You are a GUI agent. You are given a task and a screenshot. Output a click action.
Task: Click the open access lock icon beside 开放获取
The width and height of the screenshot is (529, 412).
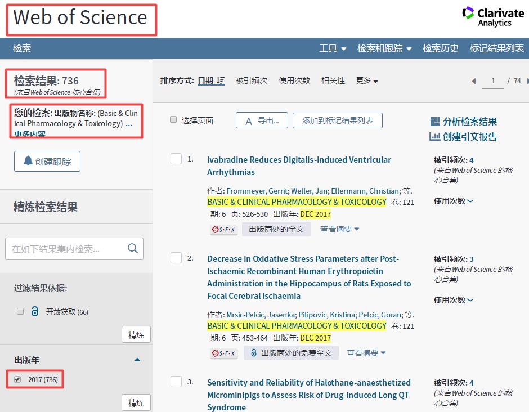[35, 312]
